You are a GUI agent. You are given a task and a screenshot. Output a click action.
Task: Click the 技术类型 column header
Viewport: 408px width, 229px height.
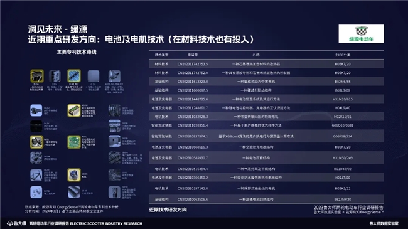(x=161, y=55)
